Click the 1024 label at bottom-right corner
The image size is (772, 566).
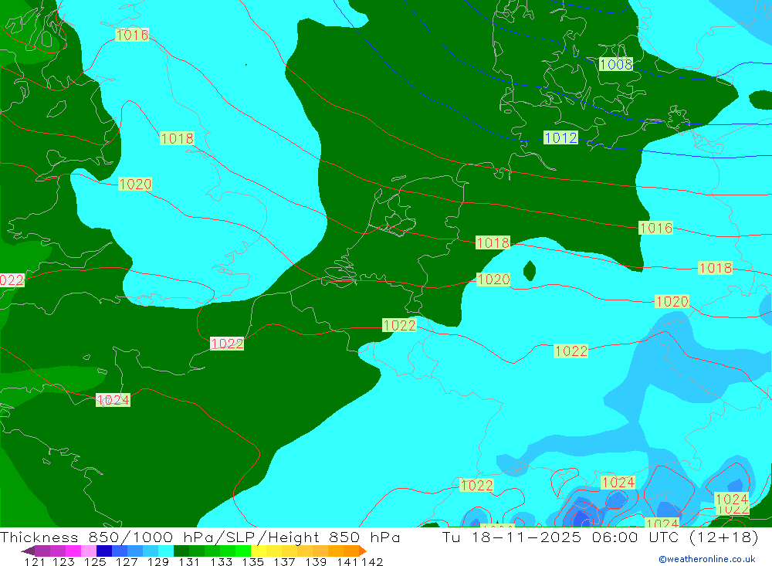point(732,500)
